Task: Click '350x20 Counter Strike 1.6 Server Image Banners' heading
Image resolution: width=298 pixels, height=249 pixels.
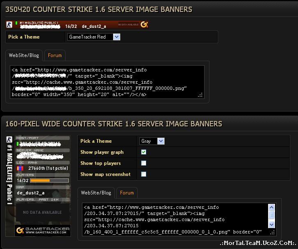Action: (99, 9)
